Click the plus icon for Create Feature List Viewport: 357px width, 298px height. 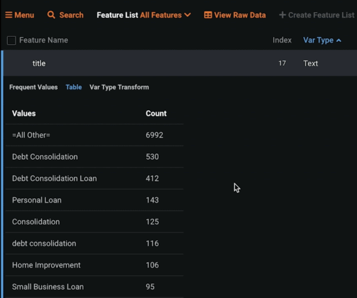[282, 15]
